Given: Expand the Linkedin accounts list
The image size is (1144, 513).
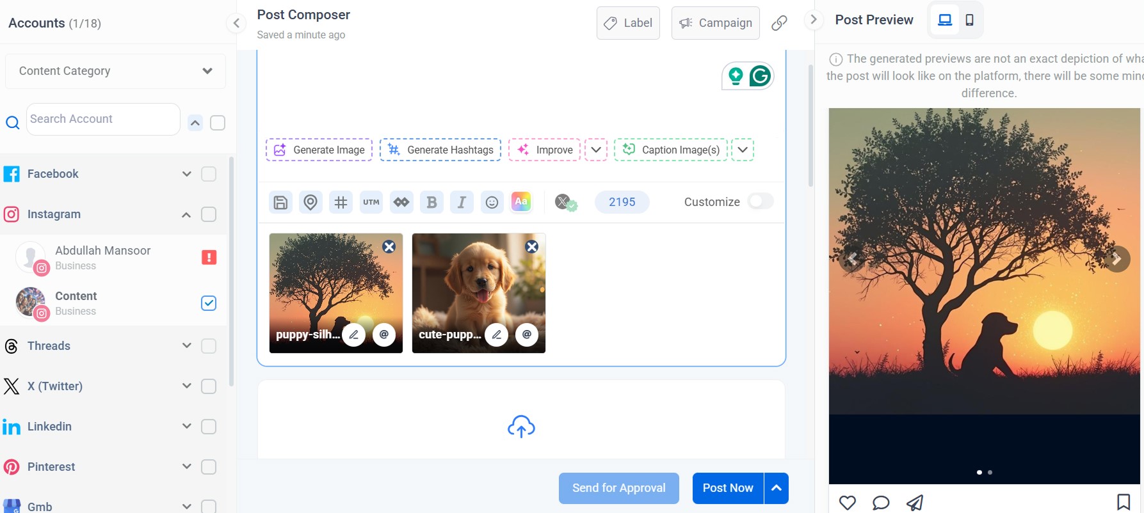Looking at the screenshot, I should [x=186, y=427].
